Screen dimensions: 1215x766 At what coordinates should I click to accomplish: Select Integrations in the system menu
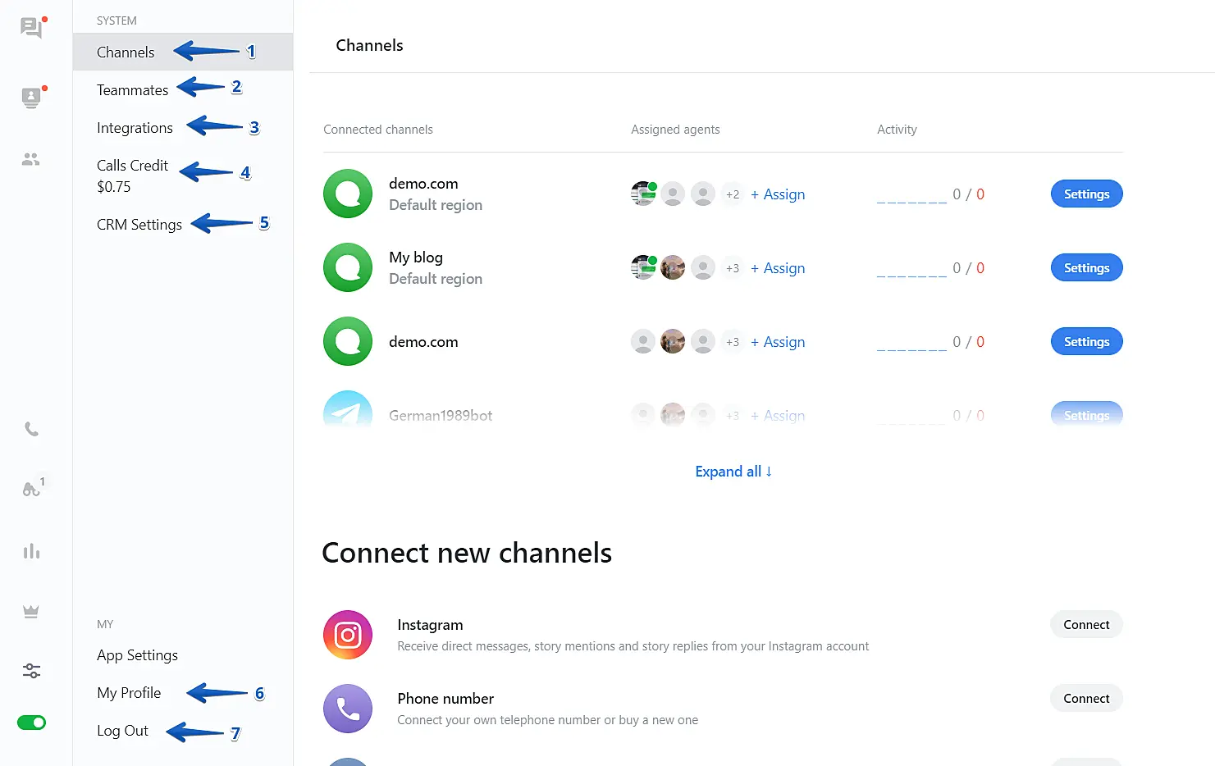tap(135, 128)
